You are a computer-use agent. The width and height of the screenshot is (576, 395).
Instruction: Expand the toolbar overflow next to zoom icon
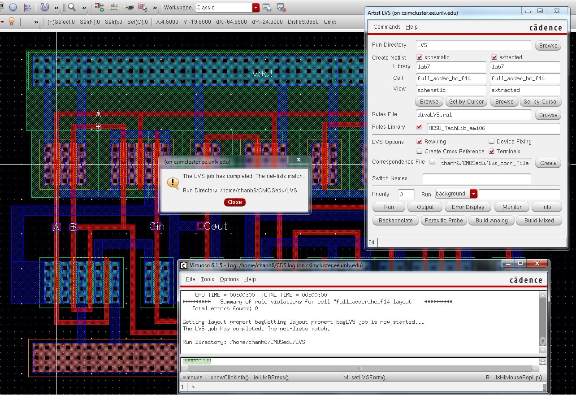pyautogui.click(x=84, y=8)
